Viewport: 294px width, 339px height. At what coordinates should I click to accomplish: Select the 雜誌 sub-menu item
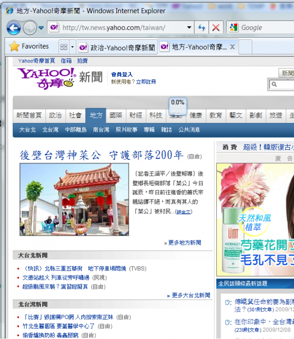coord(166,130)
